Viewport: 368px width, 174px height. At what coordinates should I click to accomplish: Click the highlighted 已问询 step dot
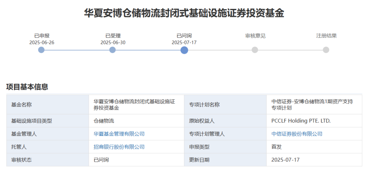point(184,50)
